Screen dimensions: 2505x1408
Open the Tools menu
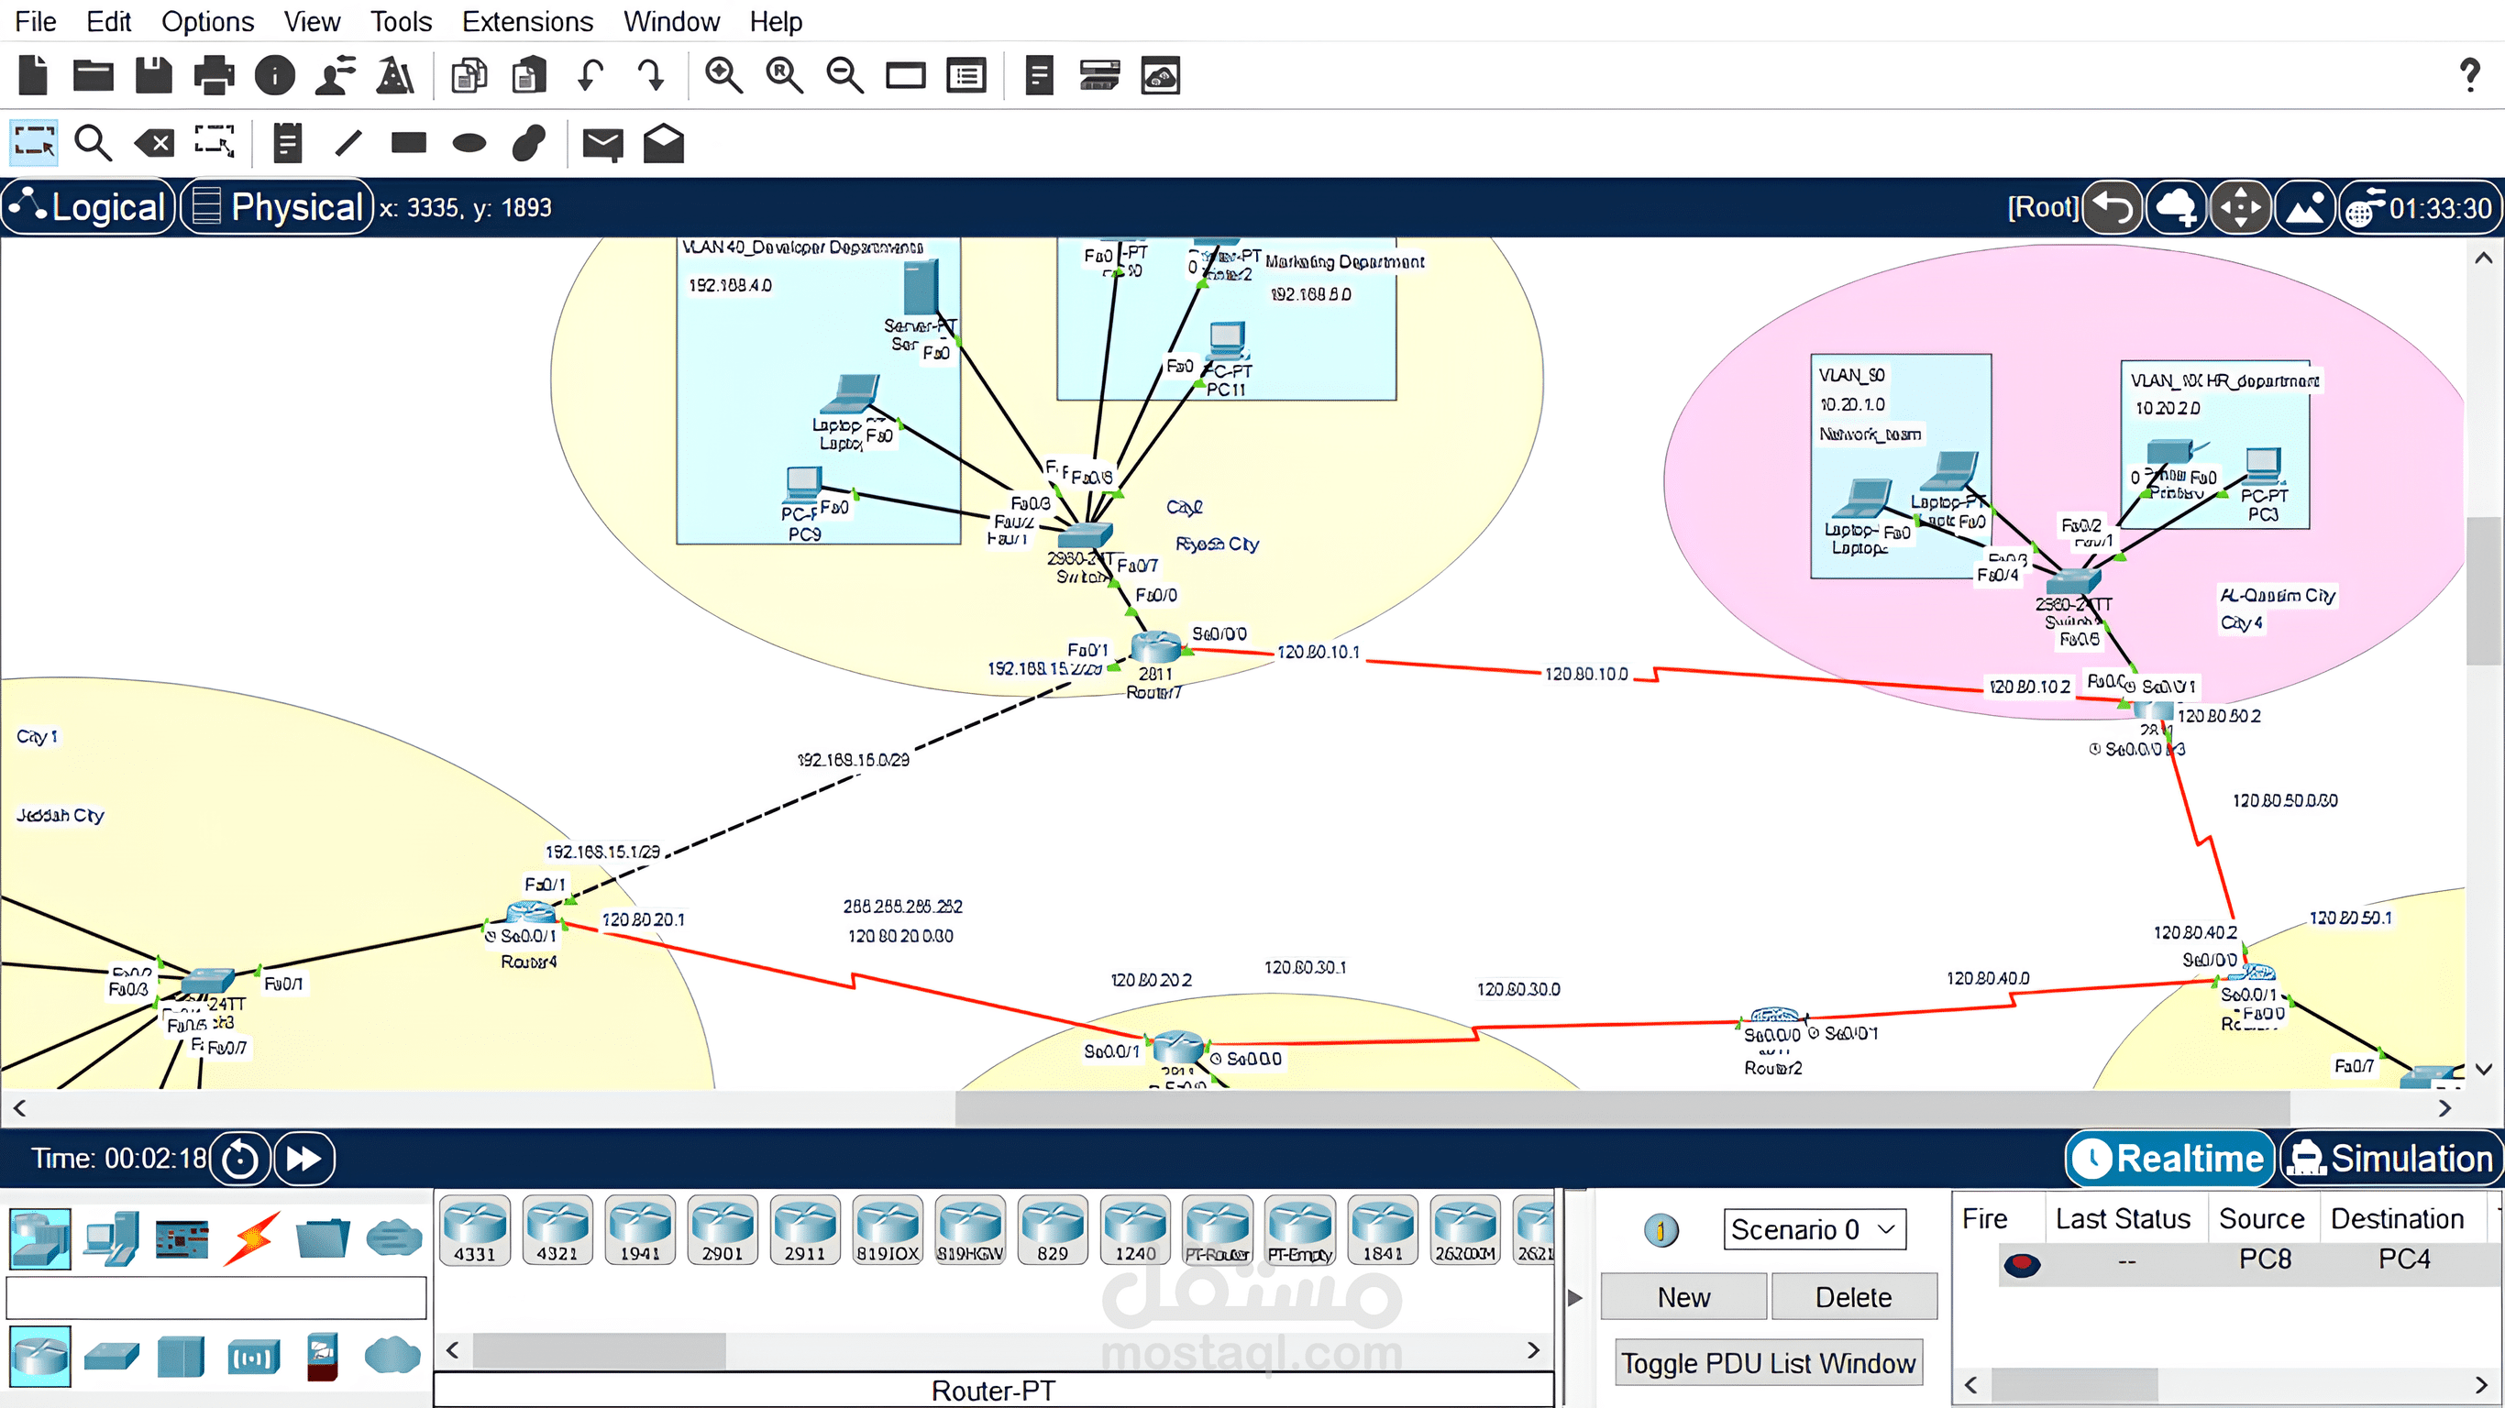400,21
